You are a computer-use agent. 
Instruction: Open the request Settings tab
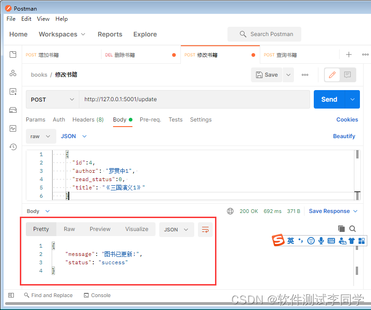click(201, 120)
